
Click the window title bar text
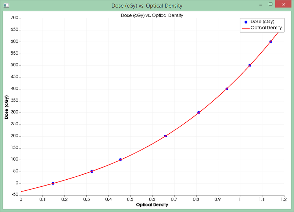pos(147,6)
